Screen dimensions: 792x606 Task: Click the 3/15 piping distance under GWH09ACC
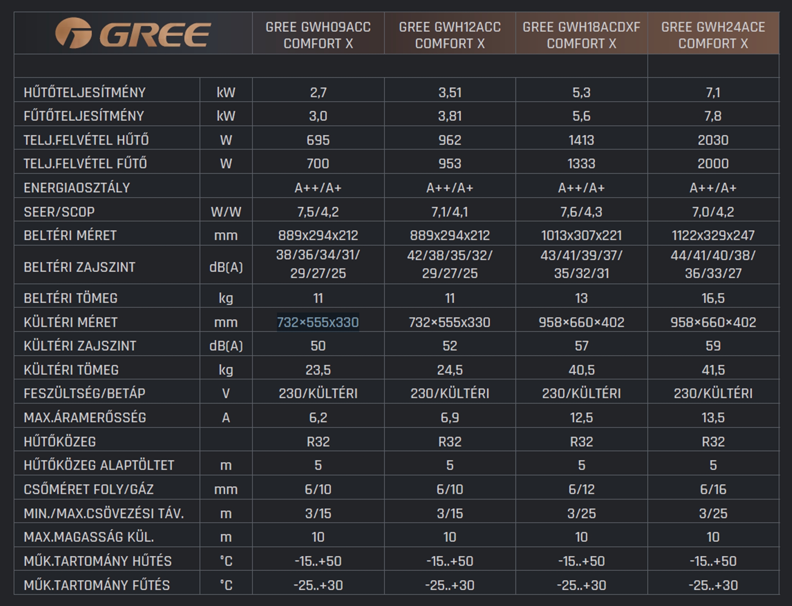pyautogui.click(x=318, y=513)
